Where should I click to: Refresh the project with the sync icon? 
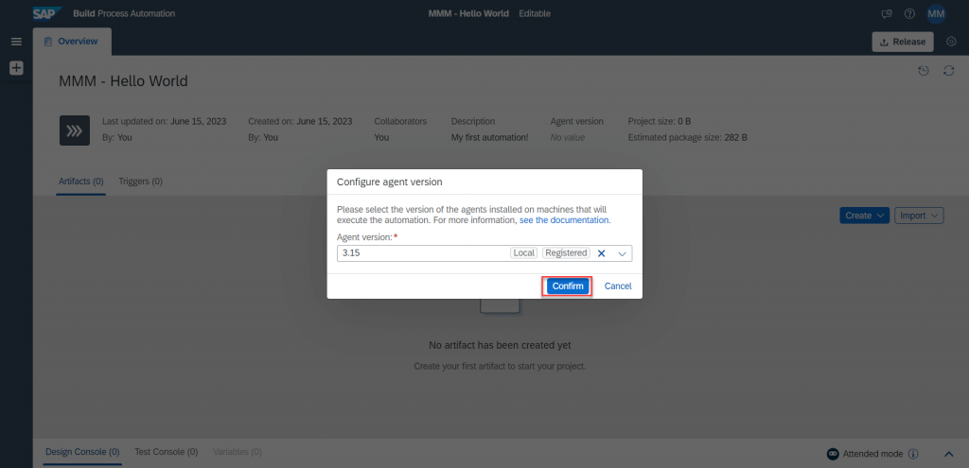(948, 71)
